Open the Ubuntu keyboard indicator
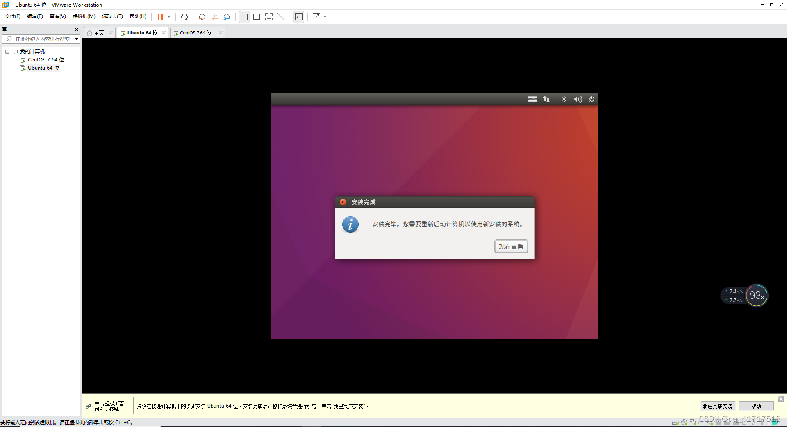The image size is (787, 427). (532, 99)
